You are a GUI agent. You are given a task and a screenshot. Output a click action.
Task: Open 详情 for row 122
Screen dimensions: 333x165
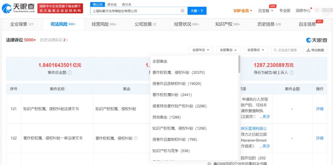point(320,138)
